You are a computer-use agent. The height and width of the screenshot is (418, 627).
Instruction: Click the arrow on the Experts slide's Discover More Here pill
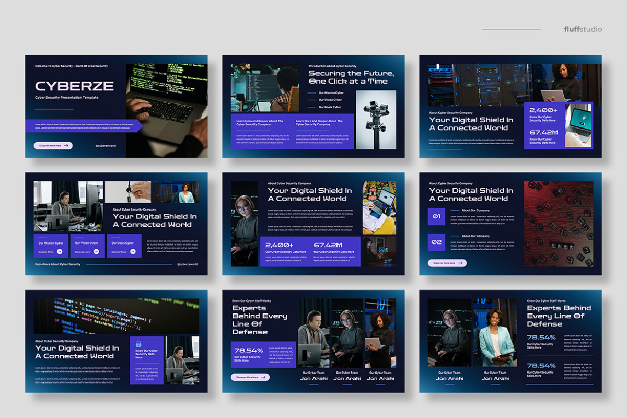[264, 377]
